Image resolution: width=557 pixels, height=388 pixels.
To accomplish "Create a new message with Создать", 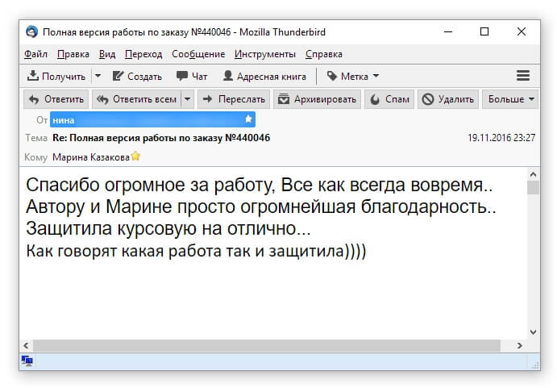I will (137, 76).
